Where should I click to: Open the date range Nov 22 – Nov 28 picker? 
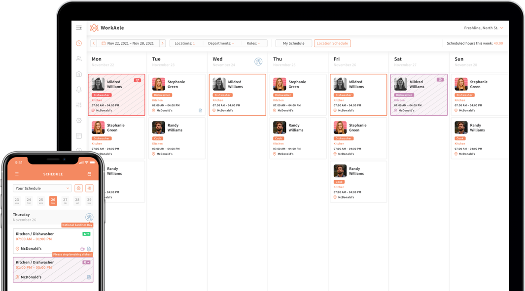click(128, 43)
